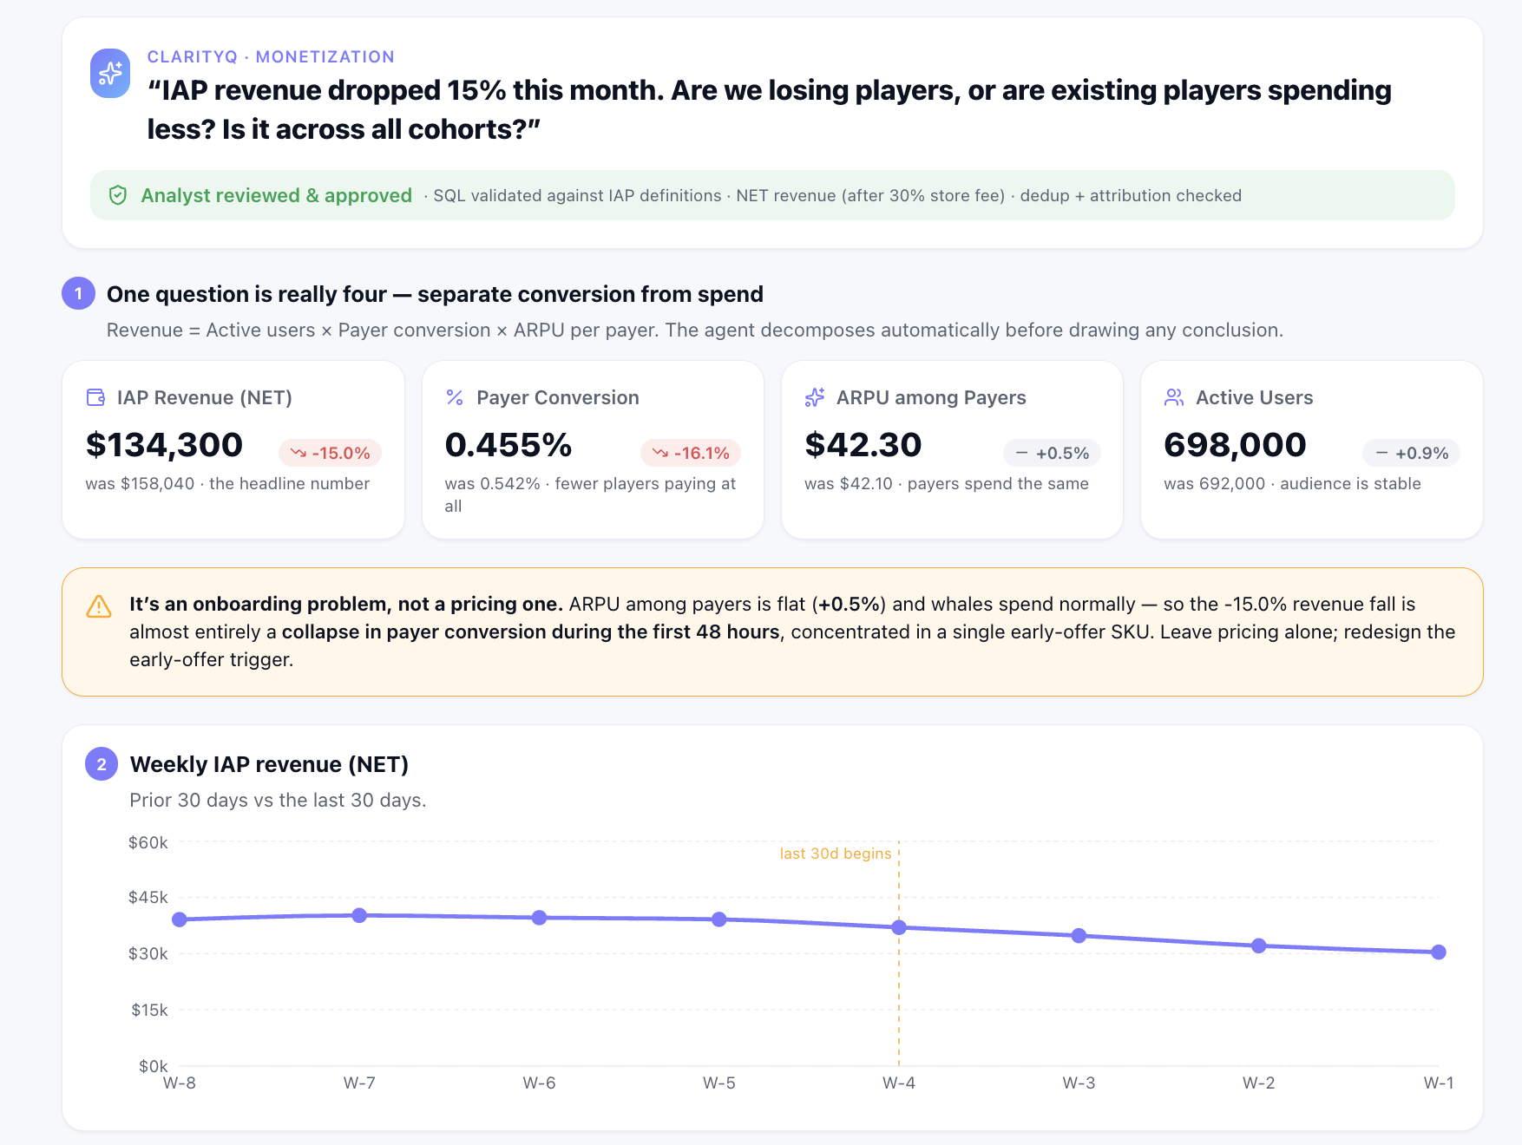The width and height of the screenshot is (1522, 1145).
Task: Click the percent icon beside Payer Conversion
Action: tap(455, 397)
